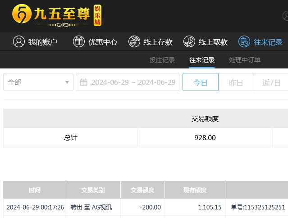Expand the 全部 category dropdown
This screenshot has height=218, width=288.
click(x=38, y=82)
